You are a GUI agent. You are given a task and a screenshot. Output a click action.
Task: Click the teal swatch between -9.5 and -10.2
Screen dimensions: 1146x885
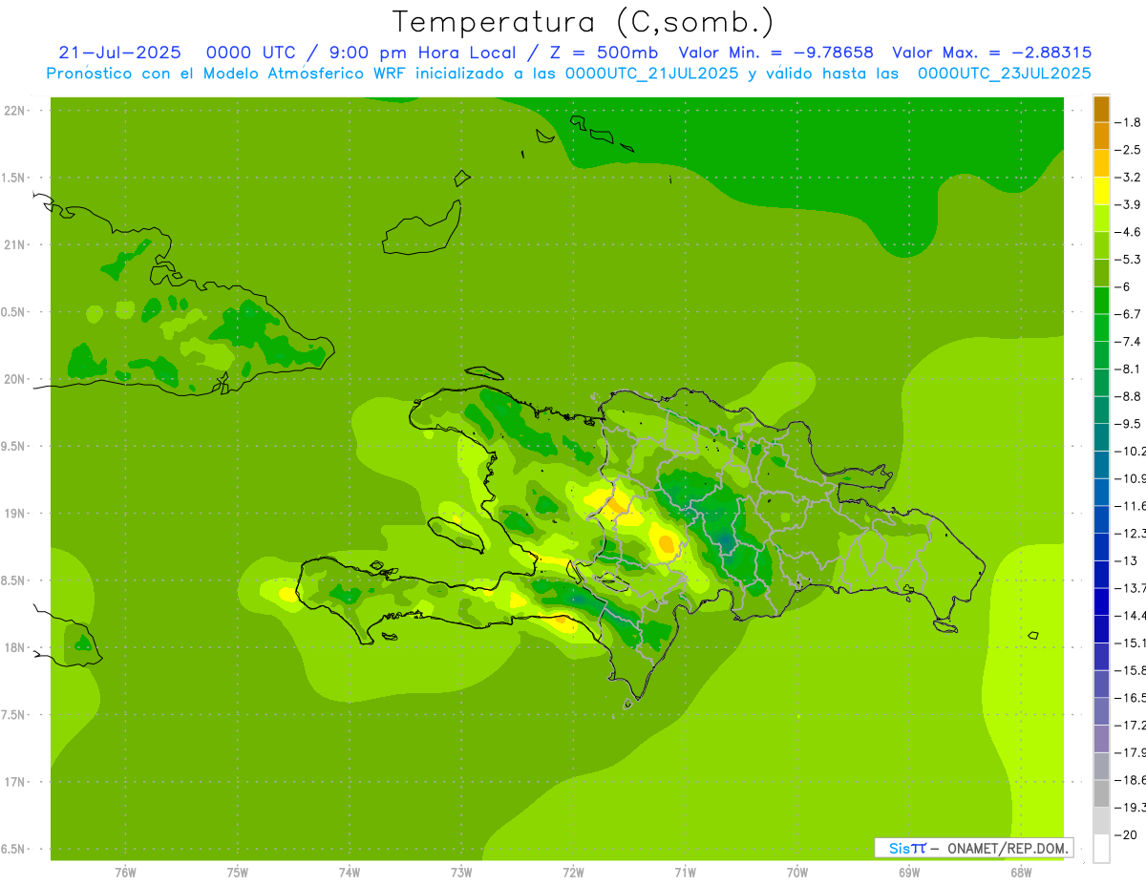coord(1101,437)
